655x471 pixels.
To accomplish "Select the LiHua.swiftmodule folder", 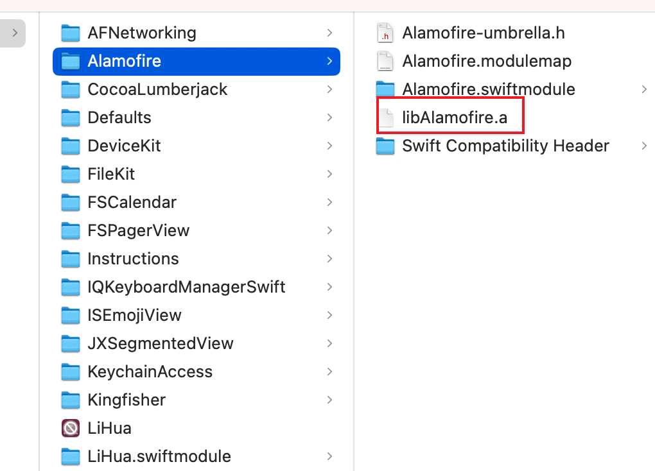I will 197,456.
